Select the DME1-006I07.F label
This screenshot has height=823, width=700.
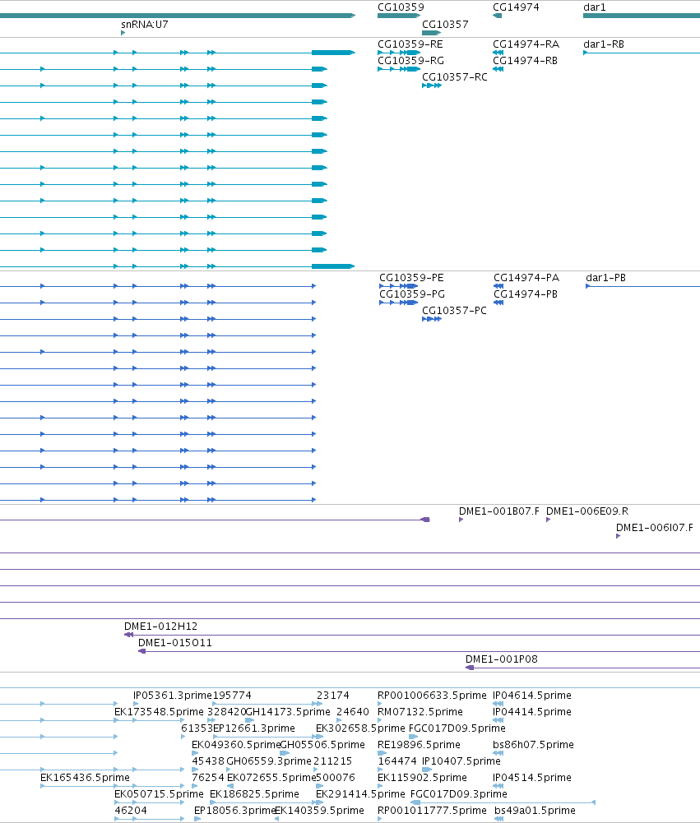(x=654, y=528)
